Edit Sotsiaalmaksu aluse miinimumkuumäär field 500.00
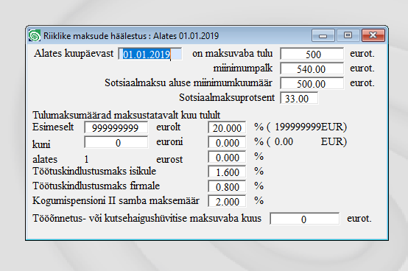The image size is (408, 271). (x=312, y=83)
